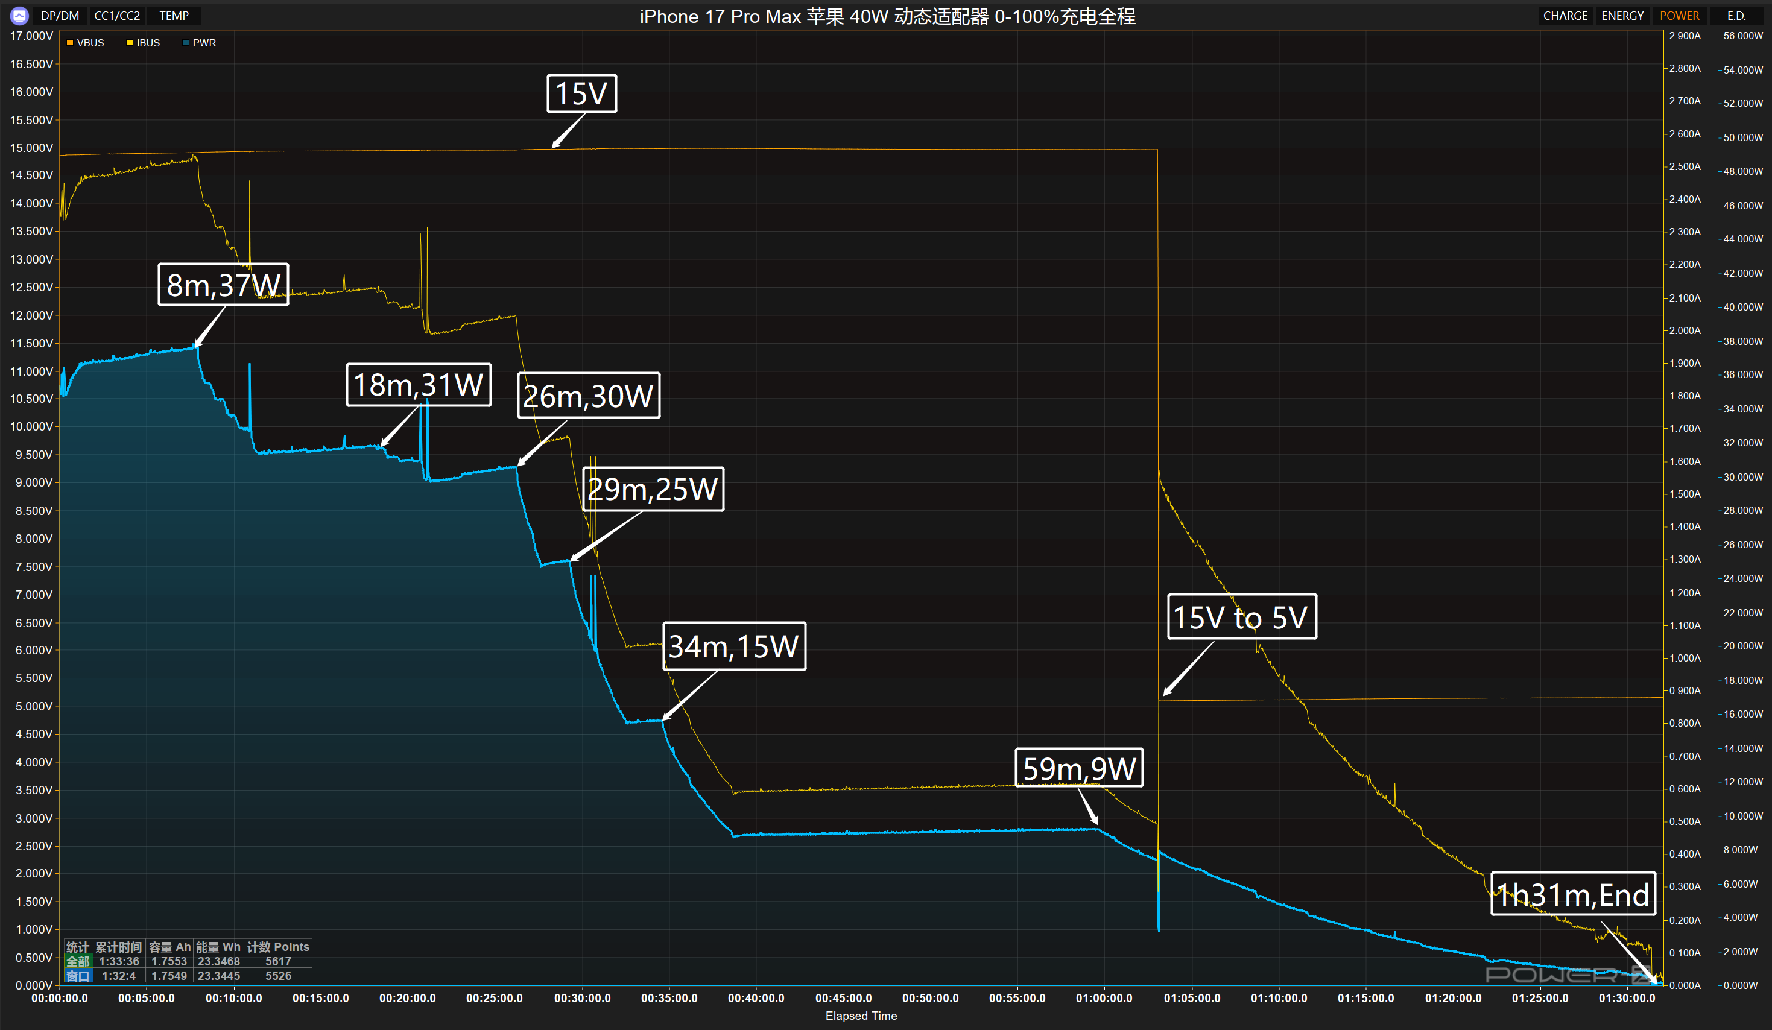The image size is (1772, 1030).
Task: Click the VBUS legend color swatch
Action: tap(69, 43)
